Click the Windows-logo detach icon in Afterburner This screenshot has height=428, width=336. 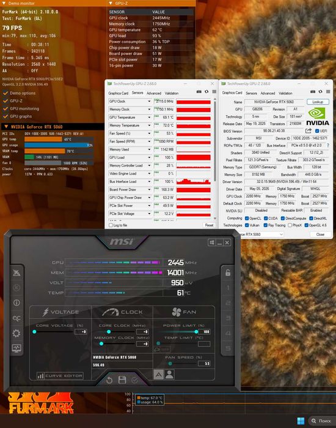click(212, 242)
